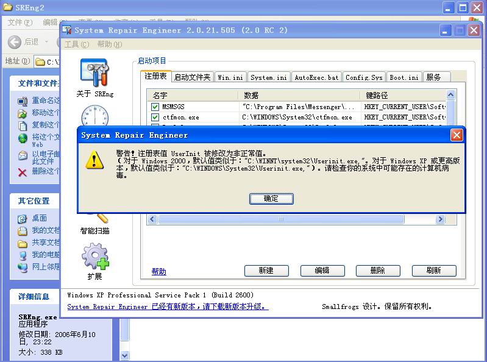The width and height of the screenshot is (487, 362).
Task: Open the 帮助 link below the list
Action: point(158,272)
